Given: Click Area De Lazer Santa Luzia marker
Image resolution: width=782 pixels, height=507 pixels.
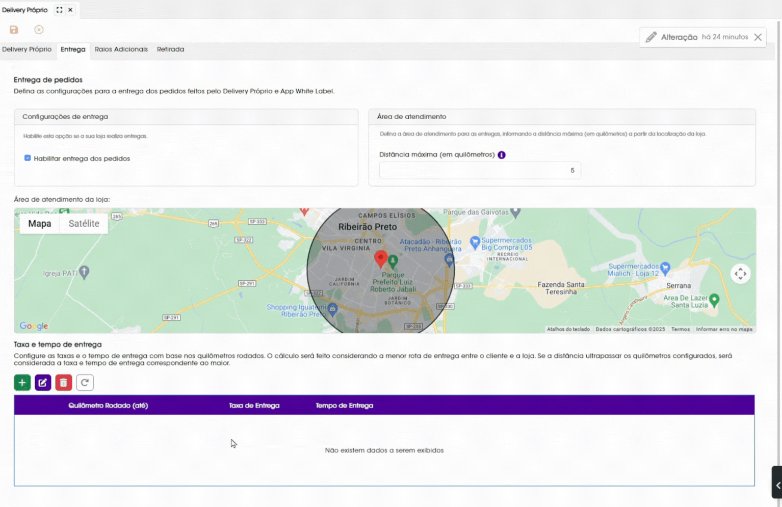Looking at the screenshot, I should 714,300.
